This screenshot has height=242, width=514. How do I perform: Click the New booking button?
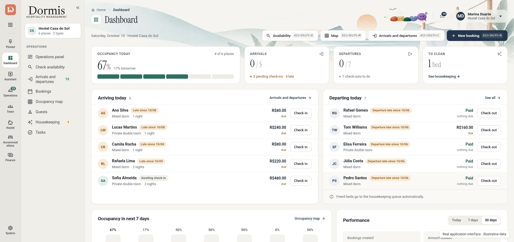point(477,36)
